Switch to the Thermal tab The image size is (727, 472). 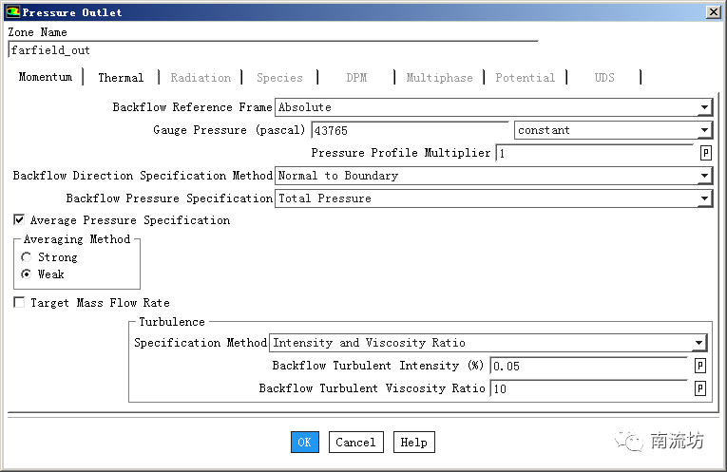(x=121, y=78)
